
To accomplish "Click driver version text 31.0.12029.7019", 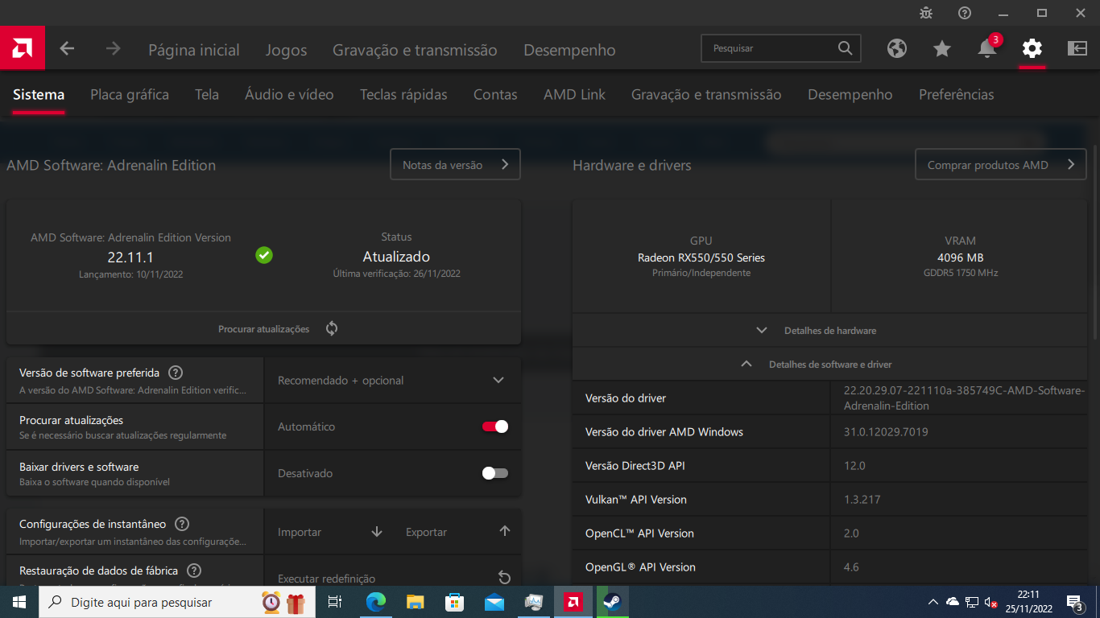I will [886, 432].
